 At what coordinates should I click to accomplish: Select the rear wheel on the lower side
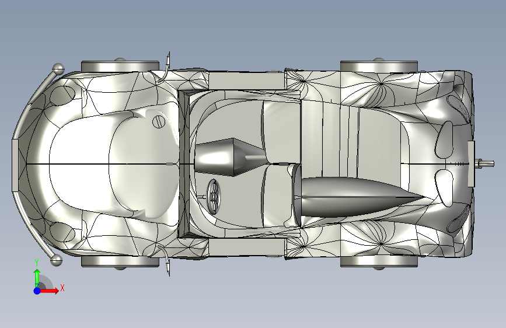(x=379, y=262)
